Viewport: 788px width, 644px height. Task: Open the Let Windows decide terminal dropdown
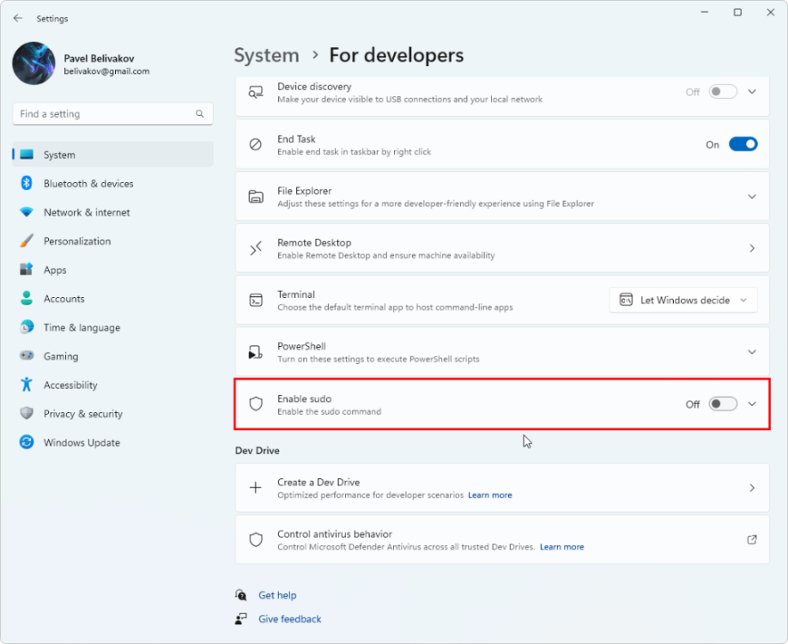pos(683,301)
